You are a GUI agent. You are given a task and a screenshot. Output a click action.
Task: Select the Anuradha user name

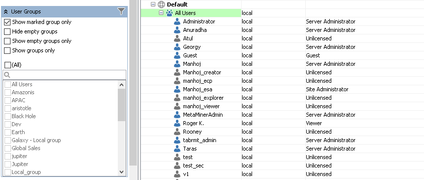pos(194,30)
